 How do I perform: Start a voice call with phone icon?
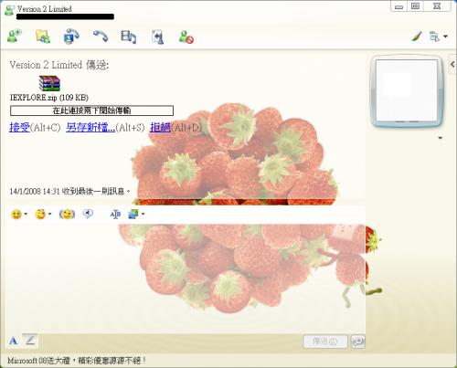[101, 37]
